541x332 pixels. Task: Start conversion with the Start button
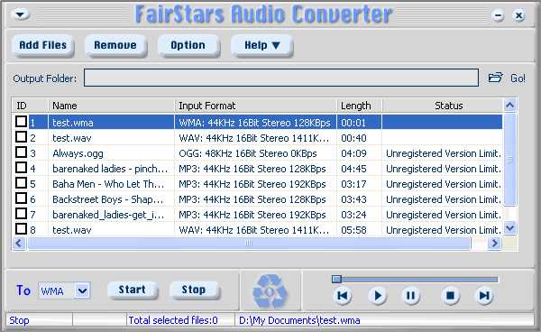(133, 290)
